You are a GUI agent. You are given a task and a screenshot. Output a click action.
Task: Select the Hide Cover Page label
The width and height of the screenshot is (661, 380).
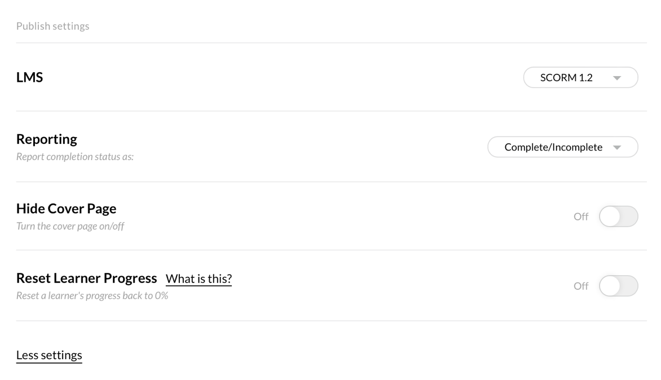click(66, 209)
